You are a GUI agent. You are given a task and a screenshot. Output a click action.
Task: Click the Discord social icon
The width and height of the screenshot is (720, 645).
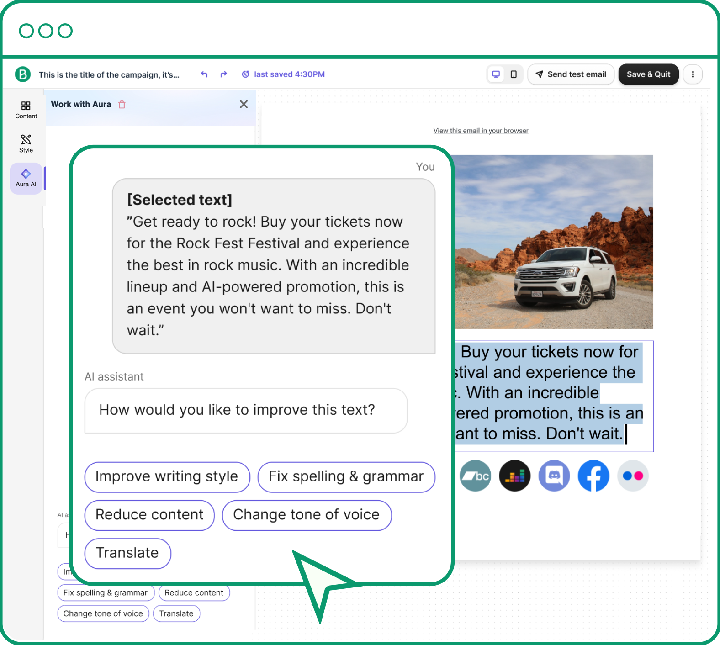[x=554, y=476]
